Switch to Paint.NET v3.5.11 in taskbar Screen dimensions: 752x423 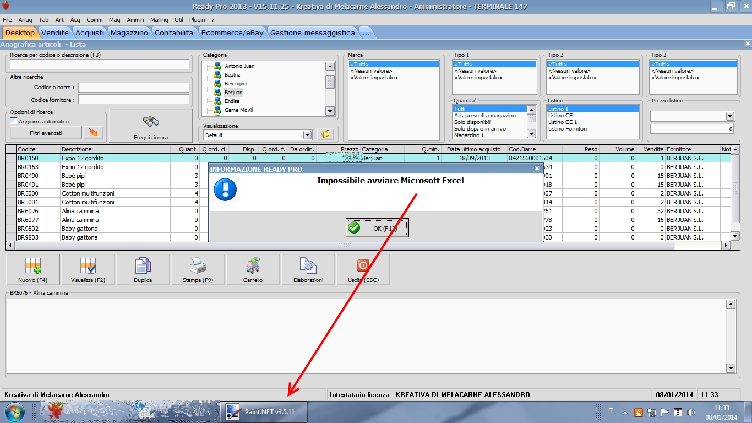(264, 411)
